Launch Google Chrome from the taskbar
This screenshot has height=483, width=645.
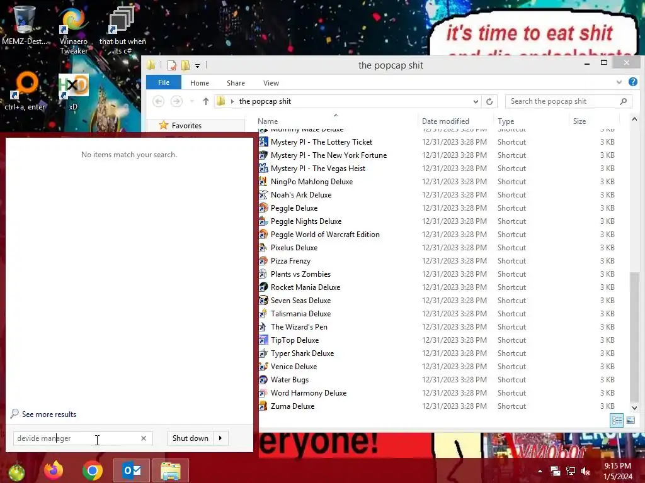(93, 470)
